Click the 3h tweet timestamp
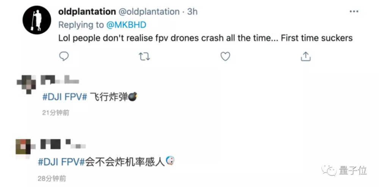The width and height of the screenshot is (379, 187). tap(192, 12)
